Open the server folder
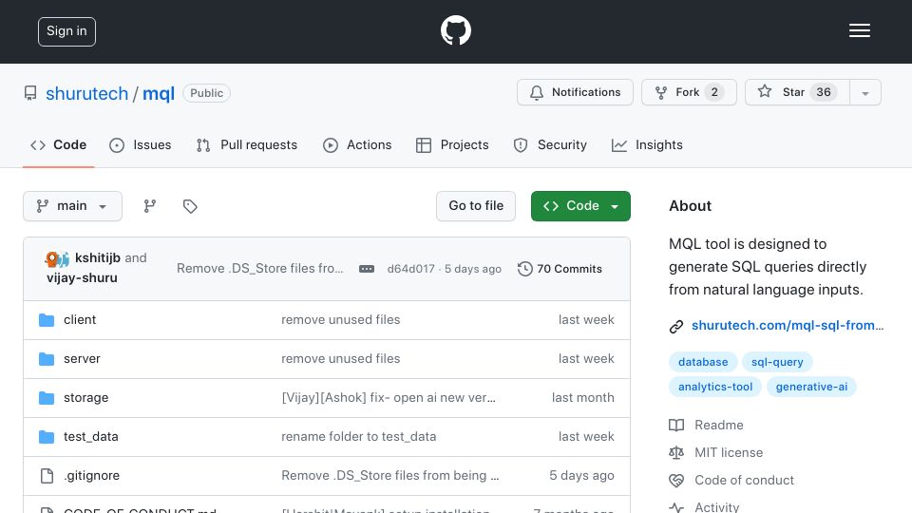912x513 pixels. click(x=82, y=358)
